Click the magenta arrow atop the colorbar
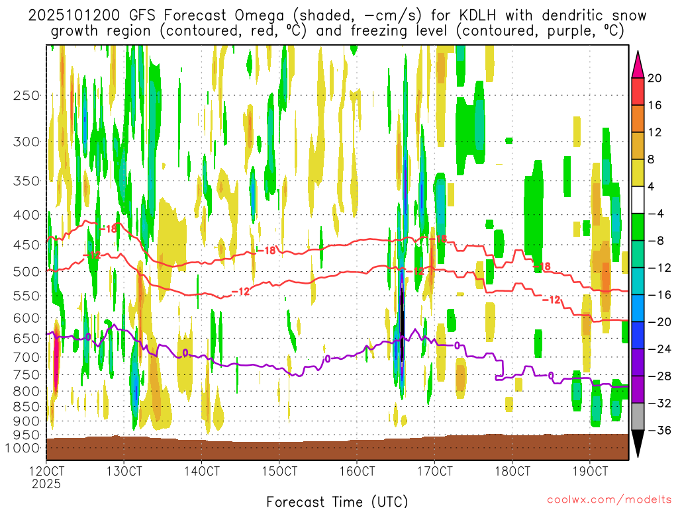 (638, 65)
